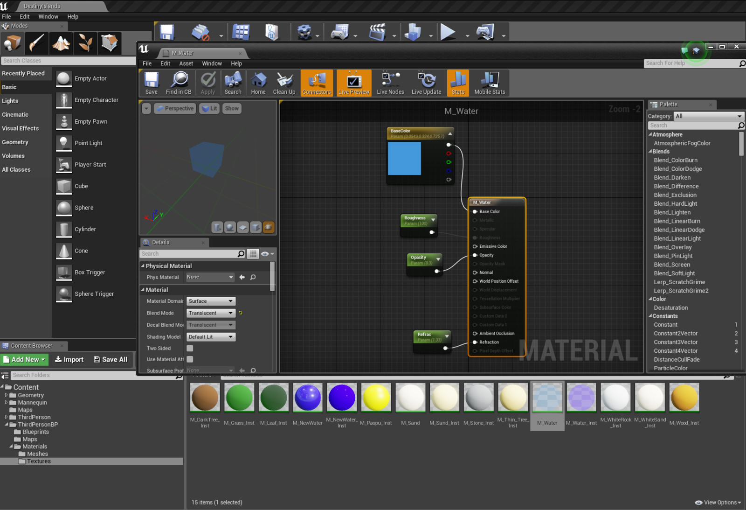This screenshot has width=746, height=510.
Task: Open the Shading Model dropdown
Action: tap(211, 336)
